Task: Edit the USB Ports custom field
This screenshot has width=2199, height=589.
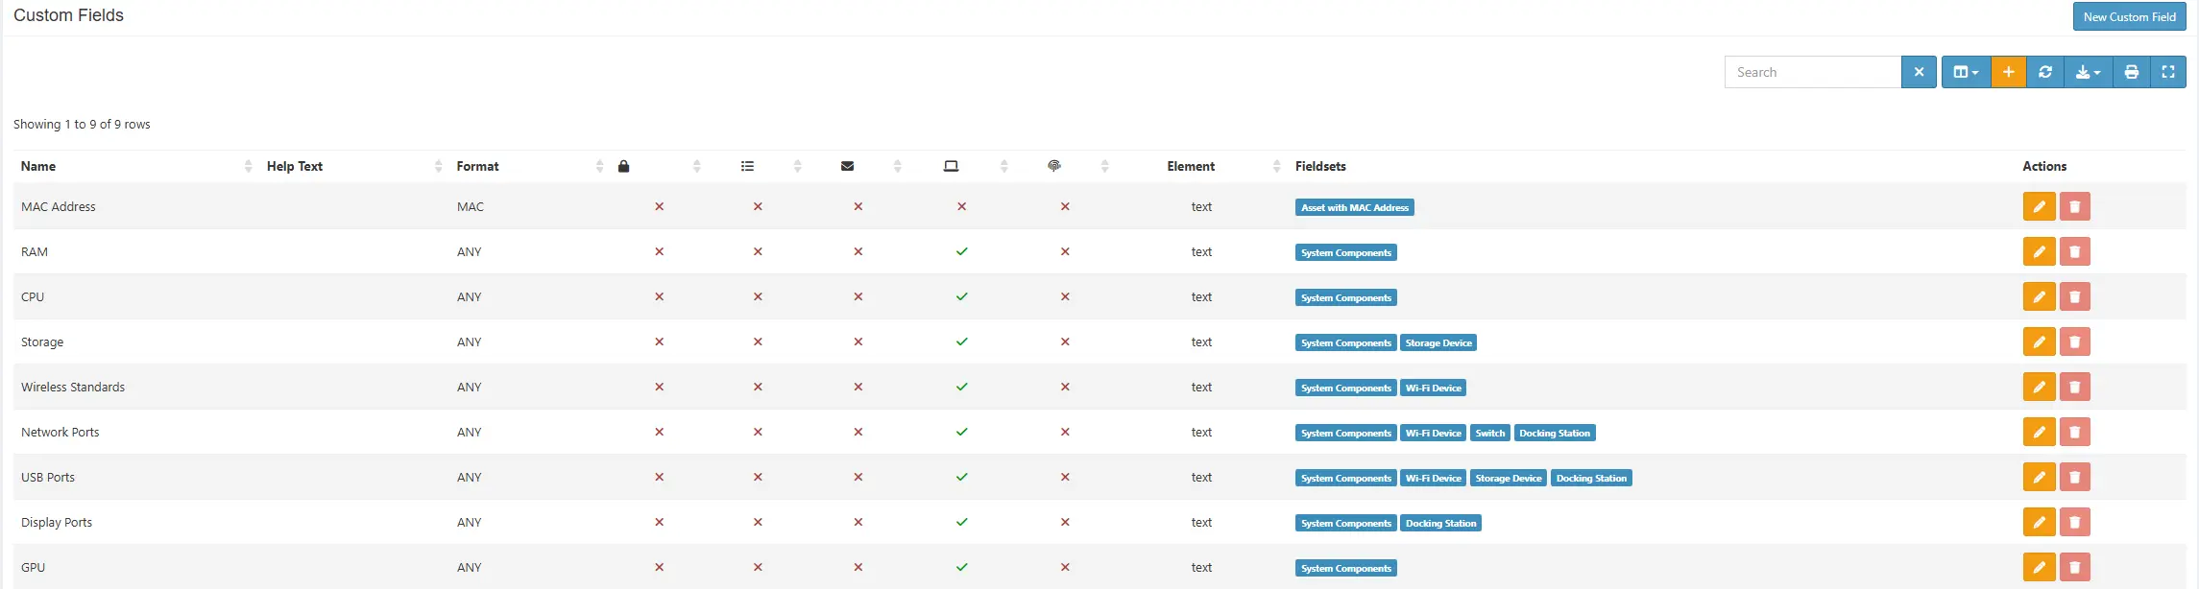Action: 2039,477
